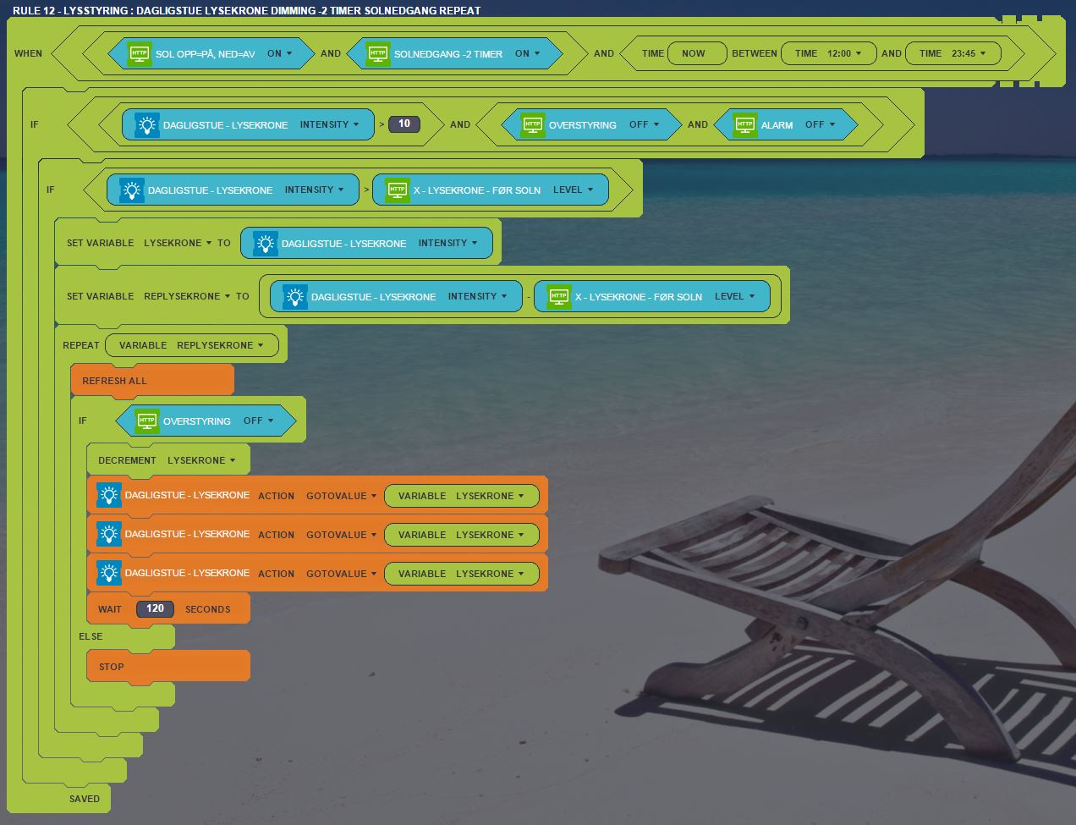Click lightbulb icon in SET VARIABLE LYSEKRONE row

(266, 243)
